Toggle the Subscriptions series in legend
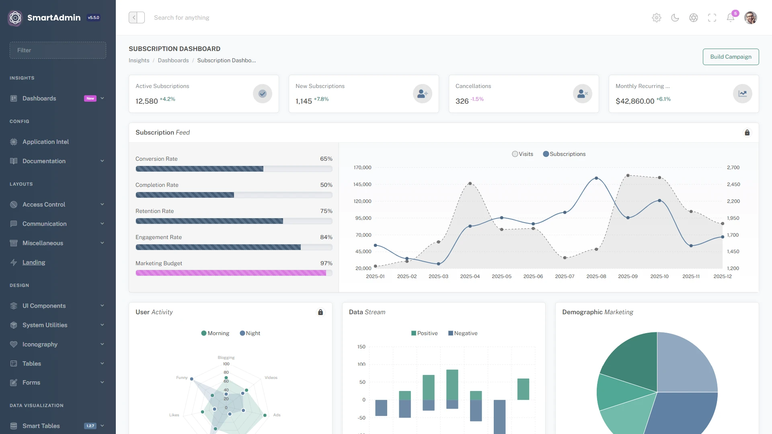 pyautogui.click(x=564, y=154)
